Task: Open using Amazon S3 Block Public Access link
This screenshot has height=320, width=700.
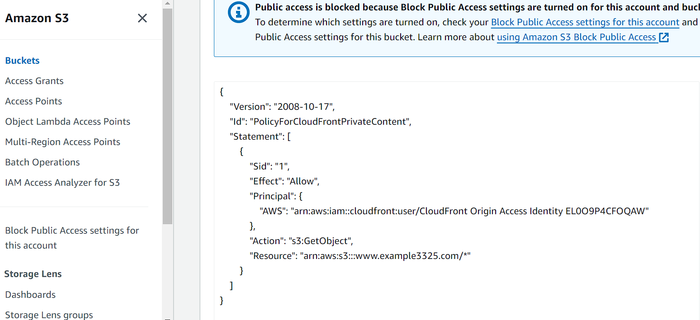Action: pyautogui.click(x=577, y=37)
